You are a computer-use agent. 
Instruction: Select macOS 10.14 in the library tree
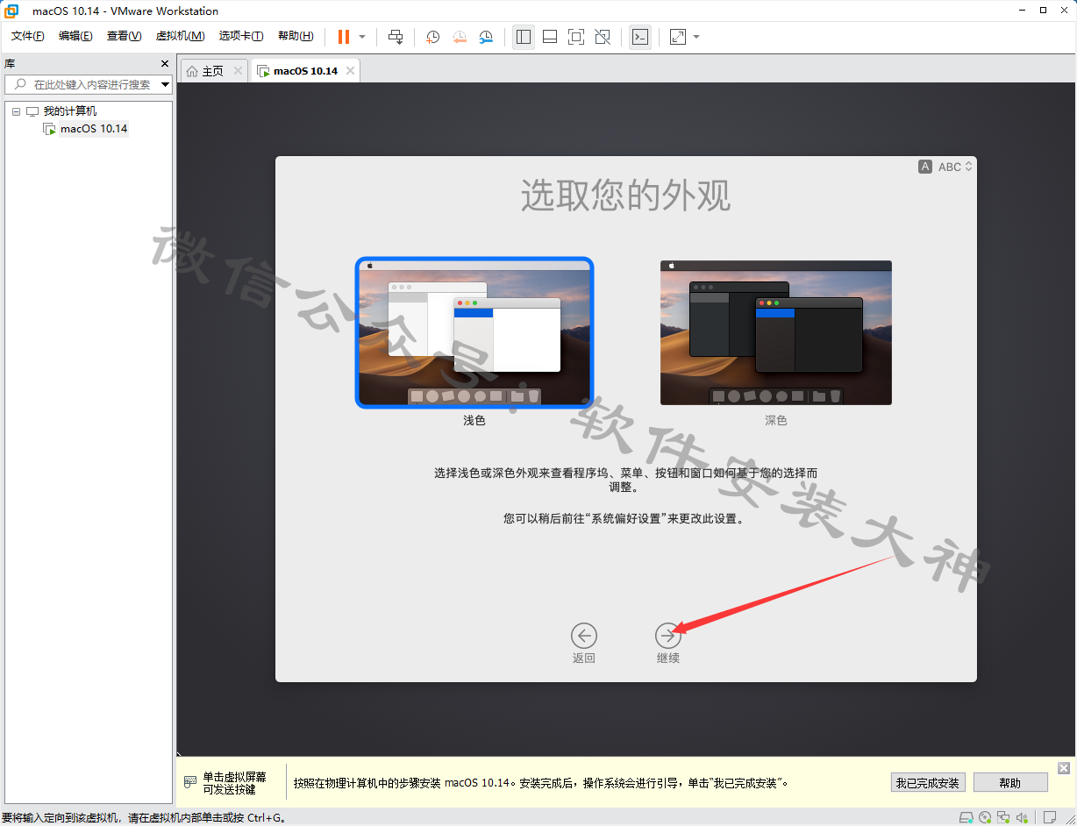[x=94, y=129]
